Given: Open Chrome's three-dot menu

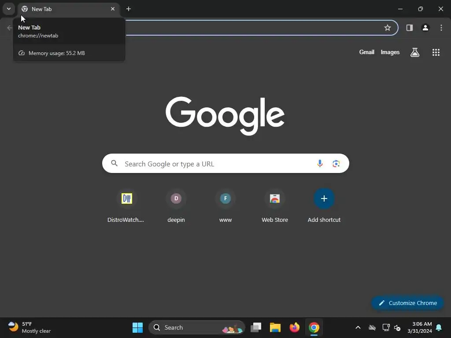Looking at the screenshot, I should [441, 28].
